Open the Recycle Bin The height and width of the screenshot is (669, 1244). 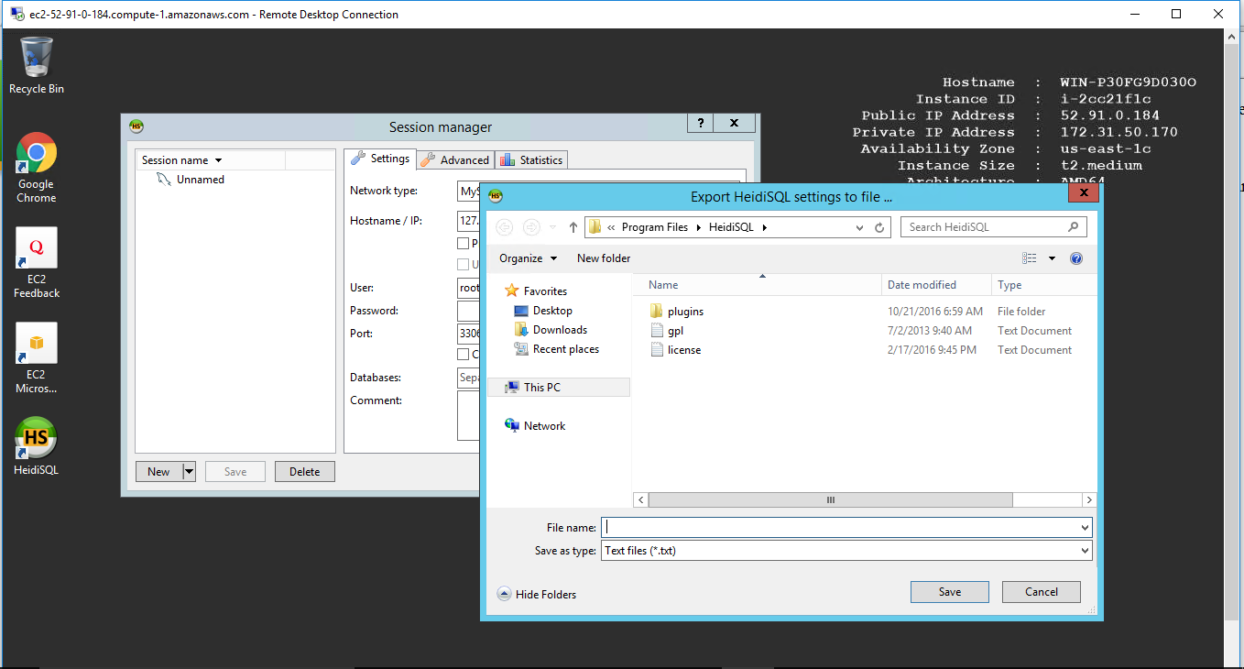tap(36, 65)
